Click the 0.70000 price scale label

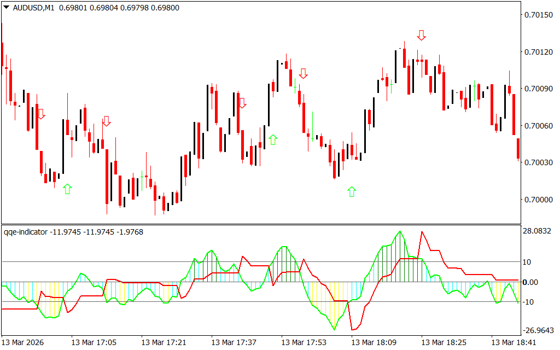538,200
